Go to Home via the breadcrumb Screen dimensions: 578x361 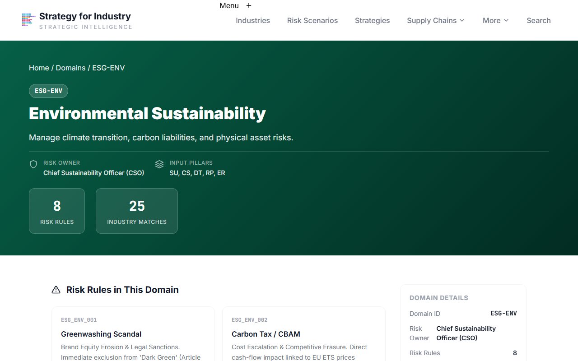(39, 68)
